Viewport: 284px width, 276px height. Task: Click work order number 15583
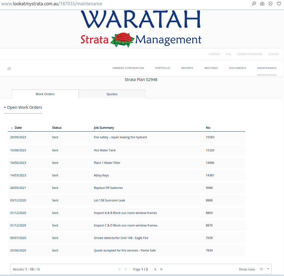coord(210,137)
